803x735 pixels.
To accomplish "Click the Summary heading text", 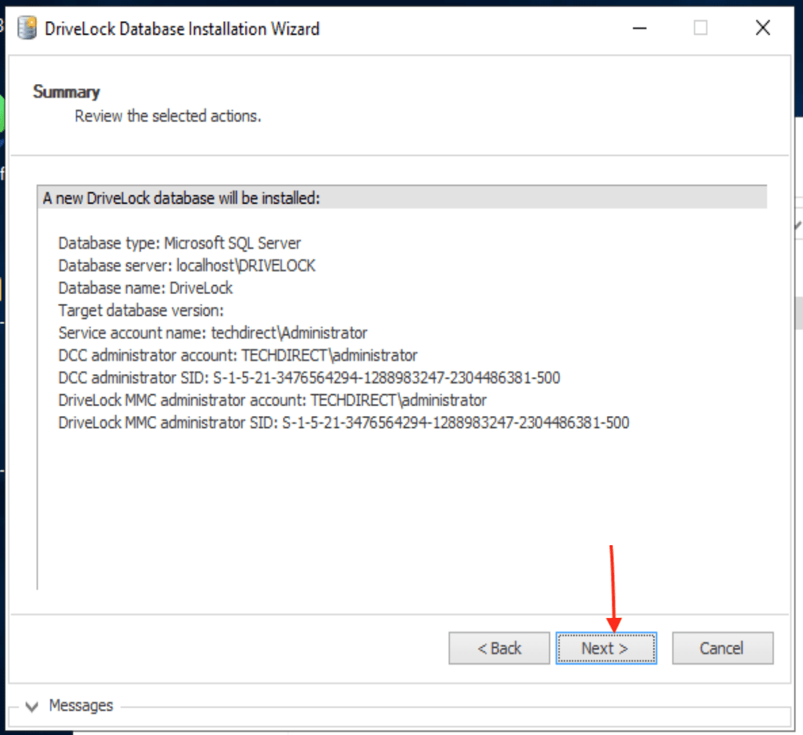I will [66, 92].
